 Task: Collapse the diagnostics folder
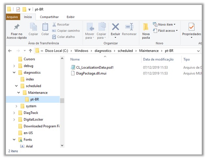click(x=14, y=72)
